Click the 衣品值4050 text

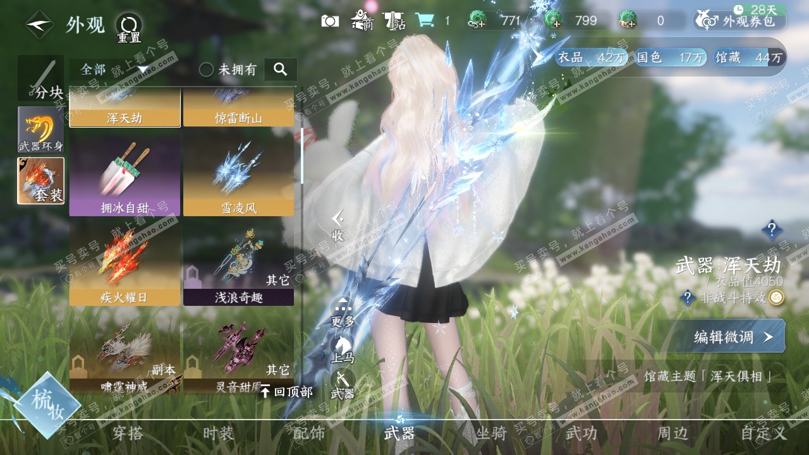pyautogui.click(x=749, y=281)
